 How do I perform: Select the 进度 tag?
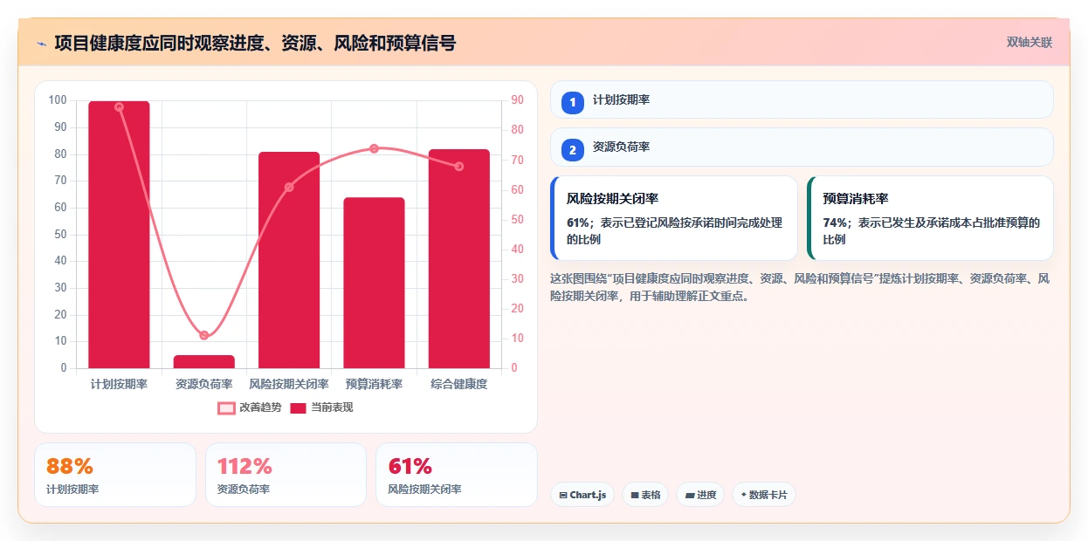(700, 495)
